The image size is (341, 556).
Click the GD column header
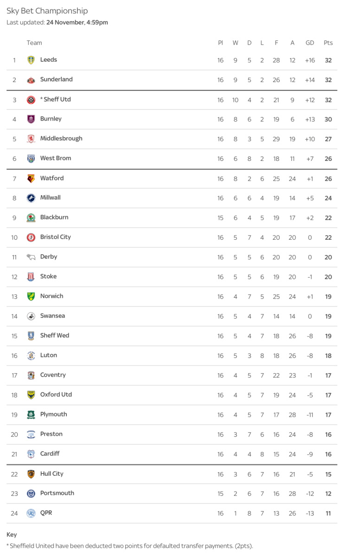click(x=310, y=43)
